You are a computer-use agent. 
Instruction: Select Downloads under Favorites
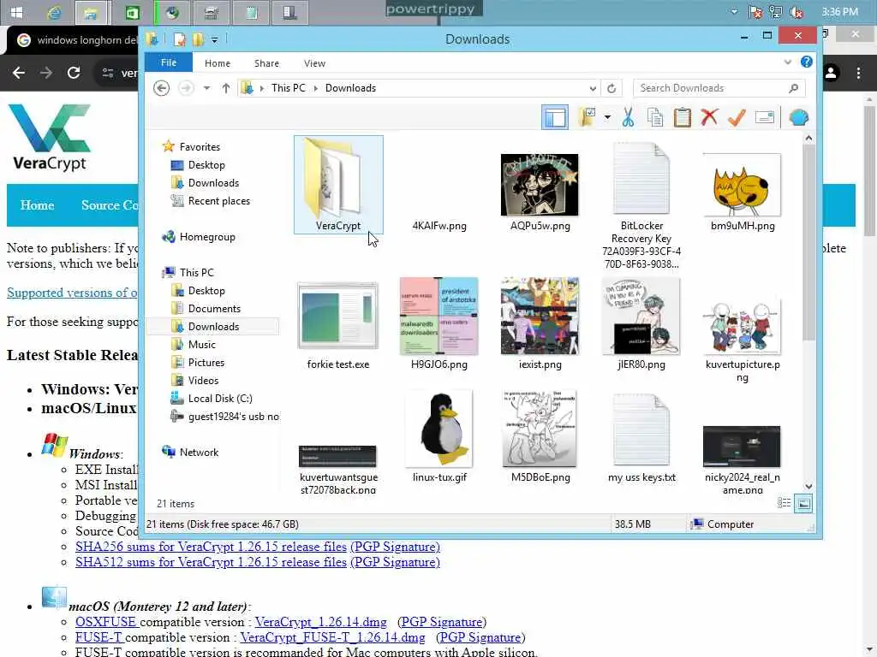coord(213,183)
